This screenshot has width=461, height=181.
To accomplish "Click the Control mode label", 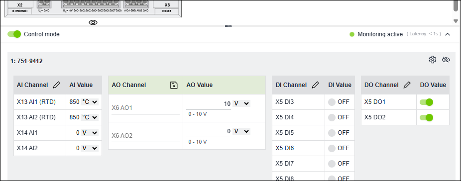I will [x=42, y=34].
